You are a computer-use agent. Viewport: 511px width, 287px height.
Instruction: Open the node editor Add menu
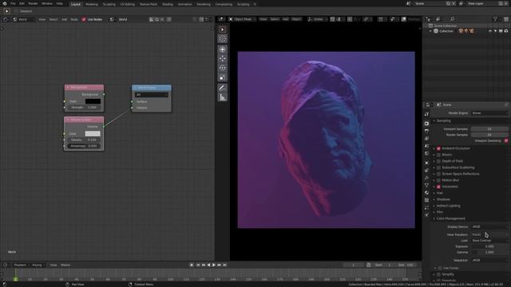[x=64, y=19]
